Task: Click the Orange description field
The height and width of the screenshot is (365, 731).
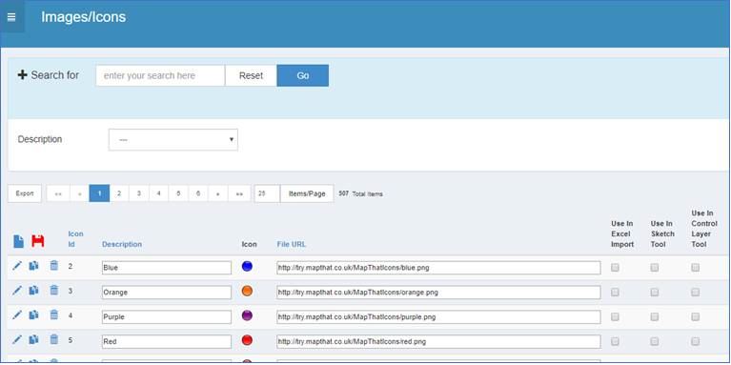Action: 167,293
